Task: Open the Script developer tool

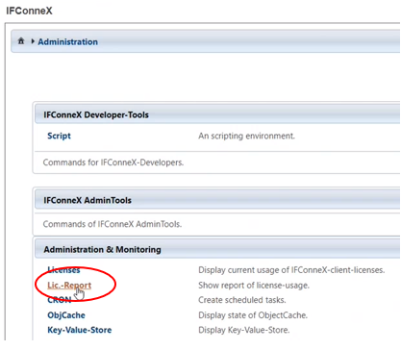Action: point(59,136)
